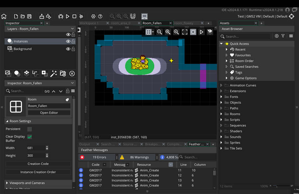Delete the selected layer
Screen dimensions: 299x194
tap(72, 74)
